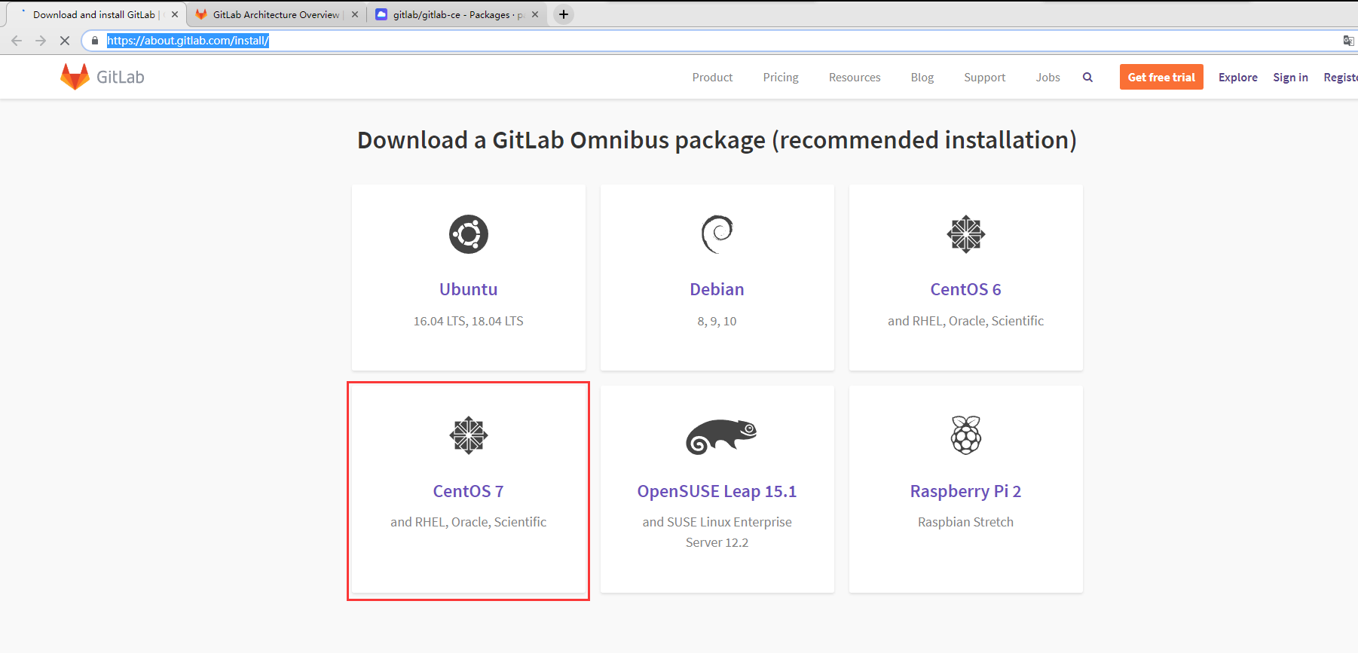Open the Jobs page
Image resolution: width=1358 pixels, height=653 pixels.
1048,77
